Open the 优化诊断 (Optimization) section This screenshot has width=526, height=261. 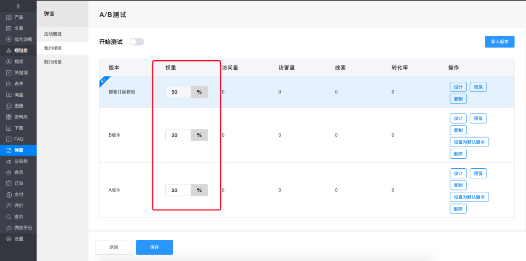[18, 39]
